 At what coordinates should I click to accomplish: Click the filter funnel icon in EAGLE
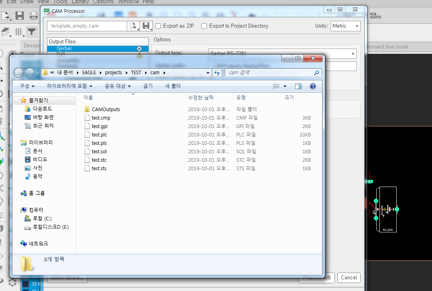pyautogui.click(x=31, y=32)
